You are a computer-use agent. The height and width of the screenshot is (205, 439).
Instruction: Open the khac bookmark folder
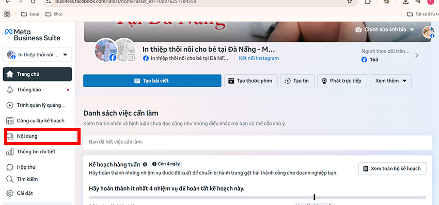pyautogui.click(x=54, y=14)
